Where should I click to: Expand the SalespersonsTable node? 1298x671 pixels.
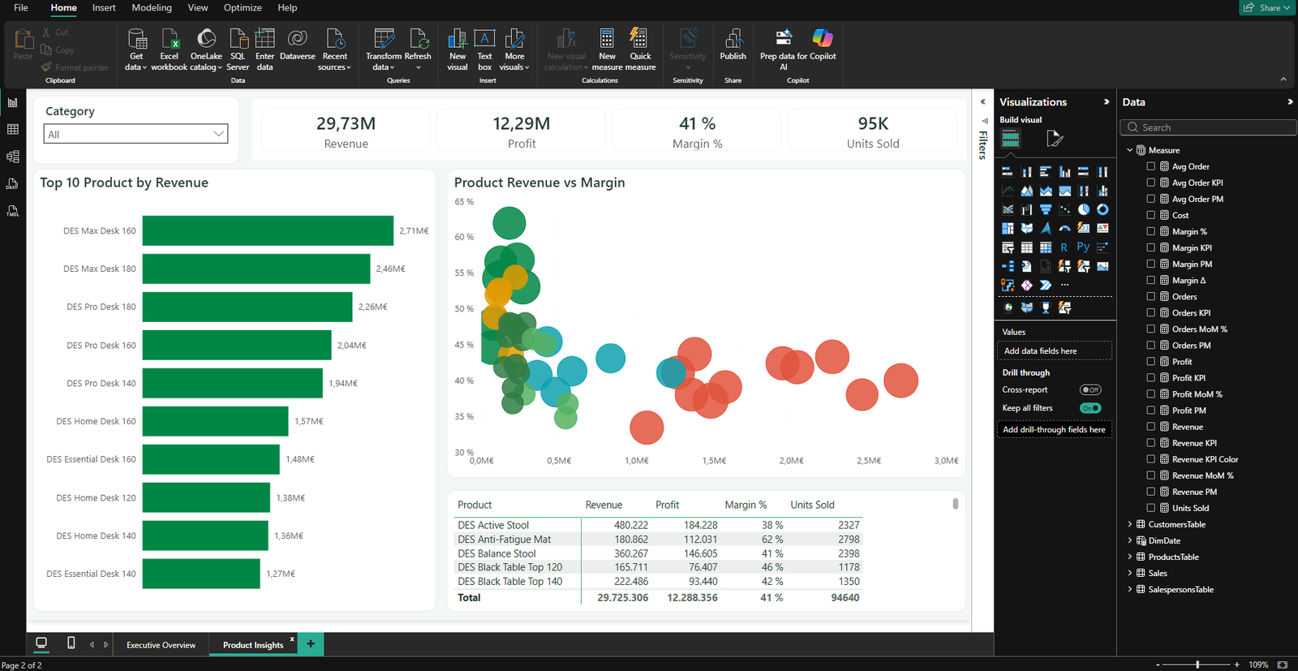pos(1129,589)
